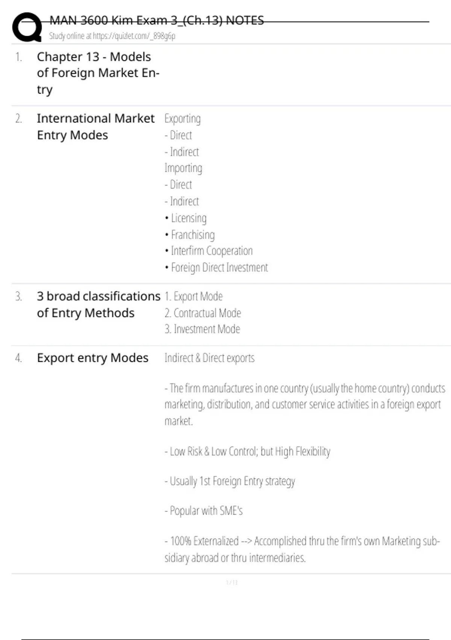This screenshot has width=451, height=640.
Task: Select the Importing line
Action: click(x=183, y=168)
